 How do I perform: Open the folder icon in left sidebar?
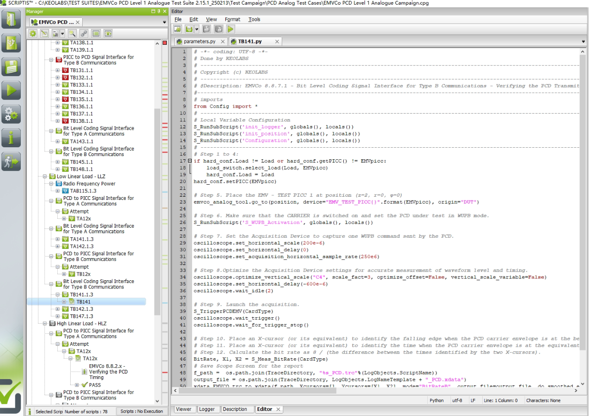pos(12,19)
